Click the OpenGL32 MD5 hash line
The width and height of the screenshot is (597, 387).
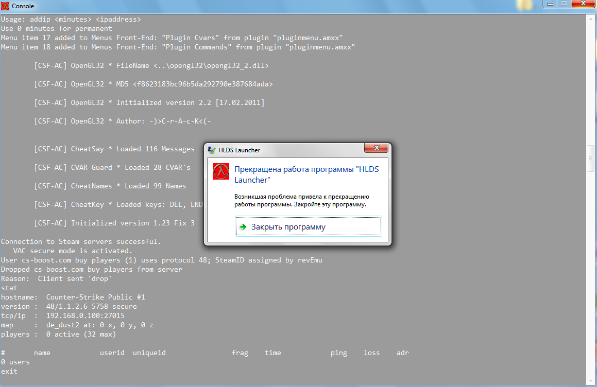153,84
